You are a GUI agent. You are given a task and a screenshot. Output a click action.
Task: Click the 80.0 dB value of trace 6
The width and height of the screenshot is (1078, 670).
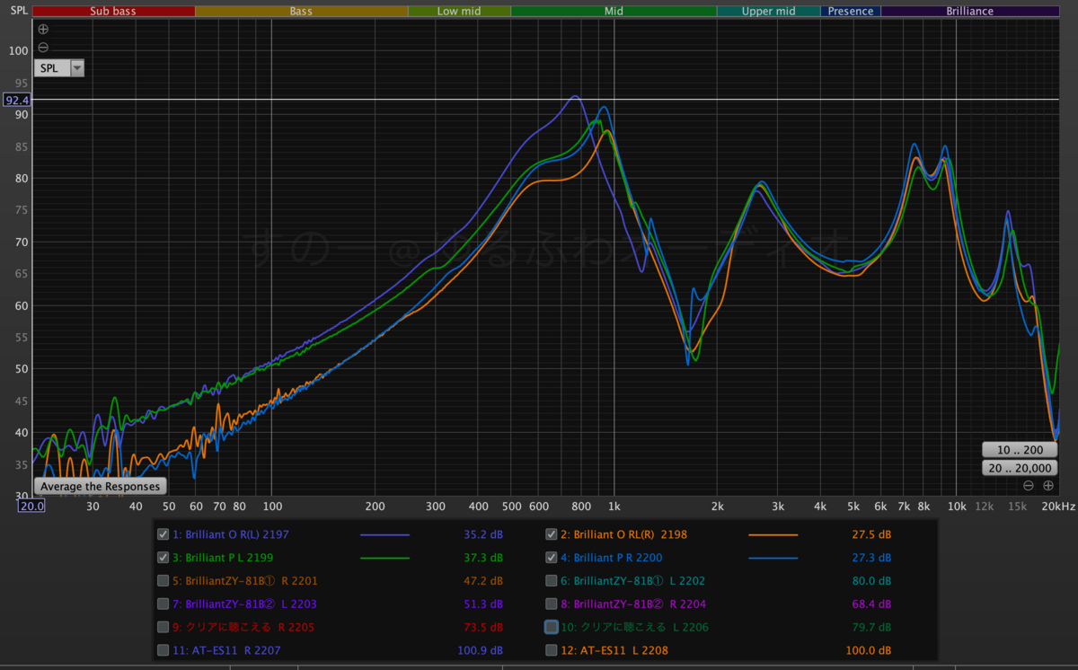click(x=871, y=581)
